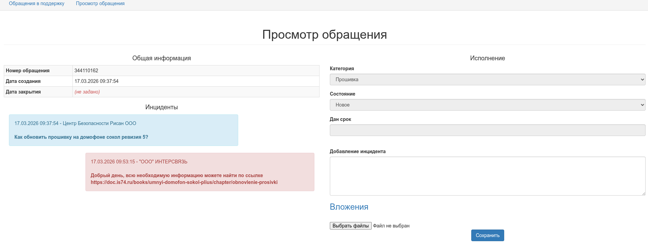This screenshot has width=648, height=247.
Task: Click the large Просмотр обращения page title
Action: [x=324, y=35]
